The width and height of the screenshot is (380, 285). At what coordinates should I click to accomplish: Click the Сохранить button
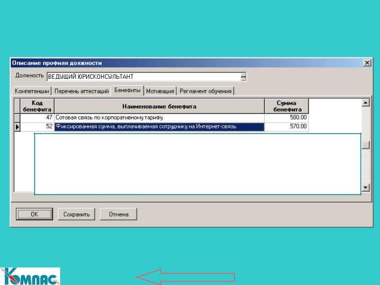click(x=76, y=214)
